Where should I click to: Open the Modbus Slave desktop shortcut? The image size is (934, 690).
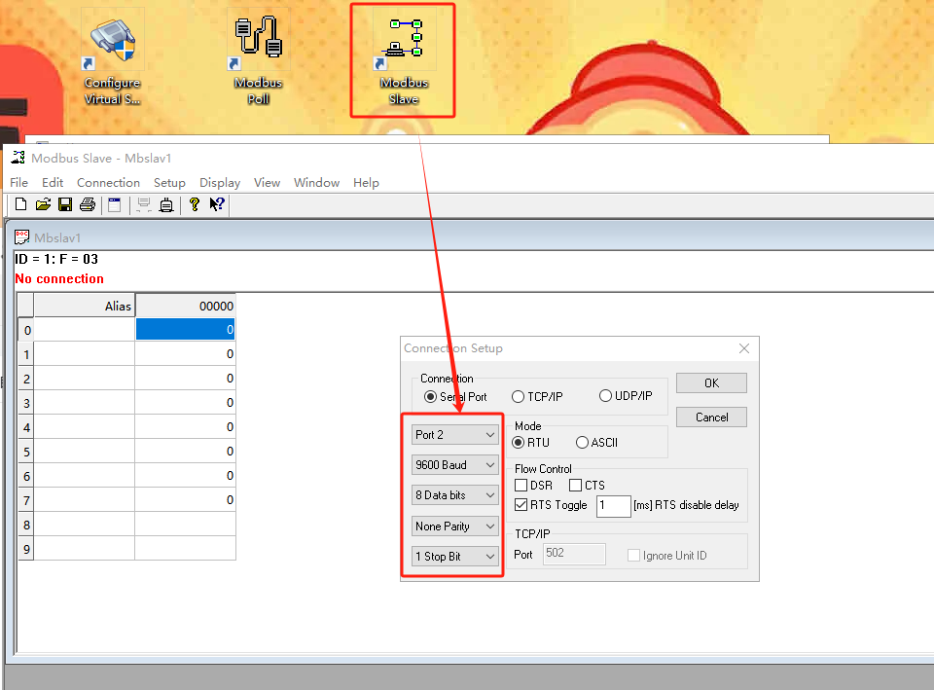coord(404,57)
